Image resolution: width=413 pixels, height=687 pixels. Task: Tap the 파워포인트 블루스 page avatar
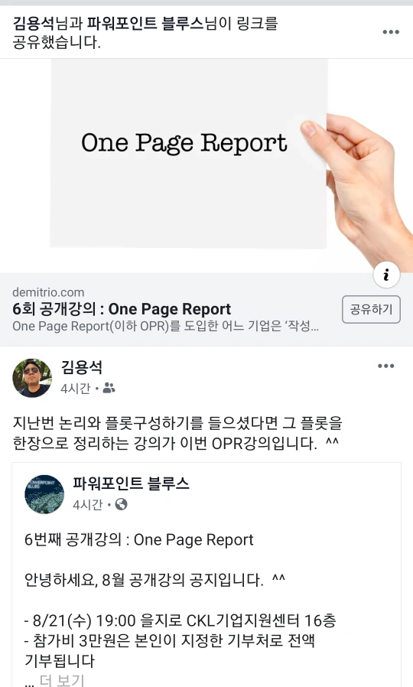tap(44, 493)
